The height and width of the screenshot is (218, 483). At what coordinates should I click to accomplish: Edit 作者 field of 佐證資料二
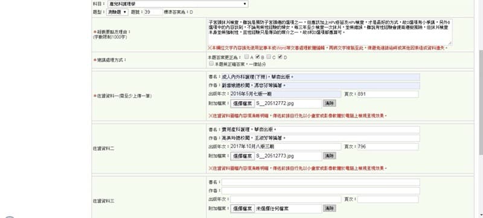click(x=321, y=138)
